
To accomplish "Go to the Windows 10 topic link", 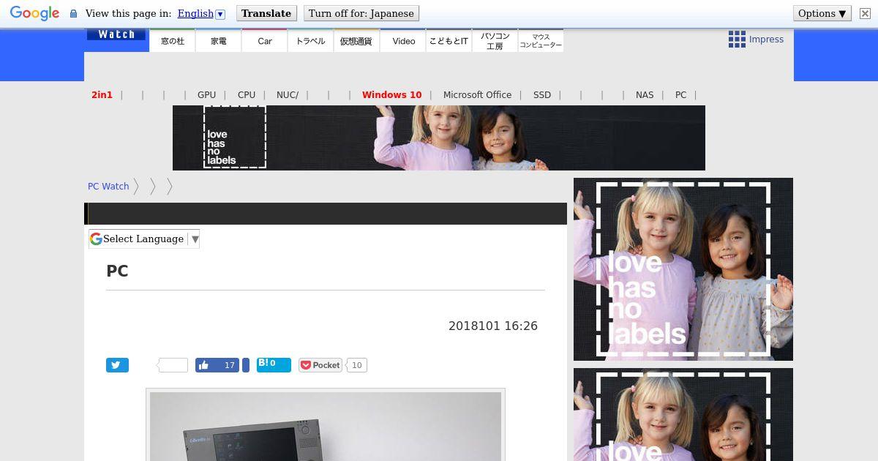I will pyautogui.click(x=392, y=95).
